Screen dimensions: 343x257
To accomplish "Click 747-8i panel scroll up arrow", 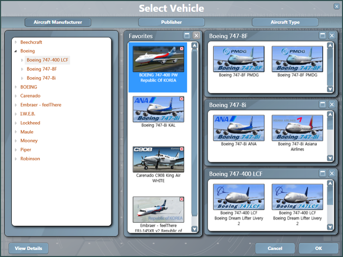I will click(x=330, y=114).
